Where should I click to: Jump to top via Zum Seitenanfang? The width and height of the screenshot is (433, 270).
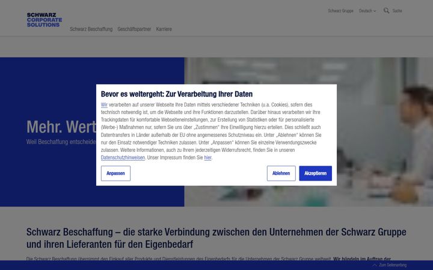(390, 265)
